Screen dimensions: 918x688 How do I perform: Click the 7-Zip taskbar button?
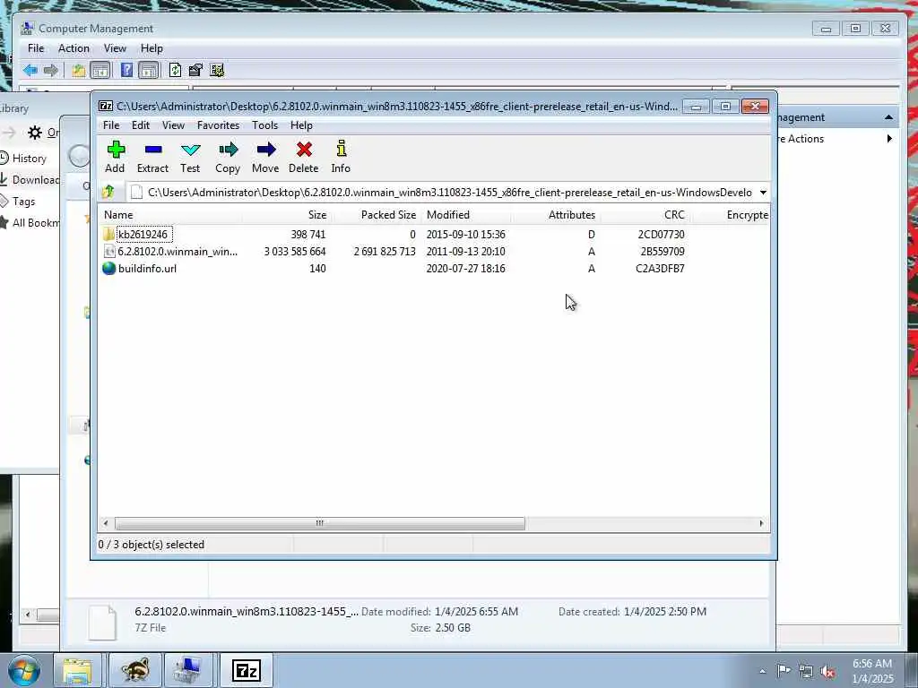coord(246,670)
